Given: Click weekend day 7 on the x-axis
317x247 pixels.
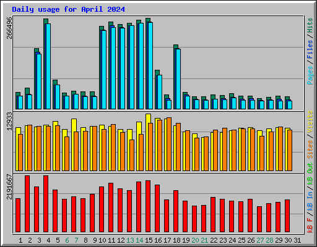Looking at the screenshot, I should coord(76,240).
